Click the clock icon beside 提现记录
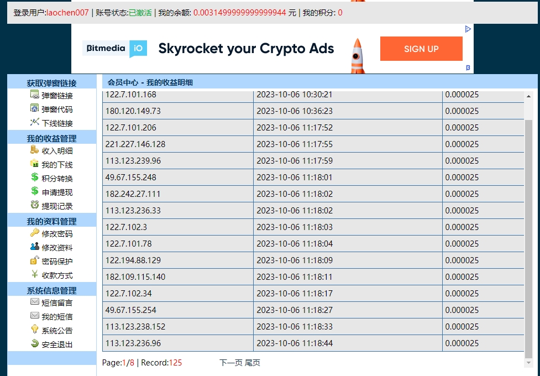Image resolution: width=540 pixels, height=376 pixels. pyautogui.click(x=34, y=205)
